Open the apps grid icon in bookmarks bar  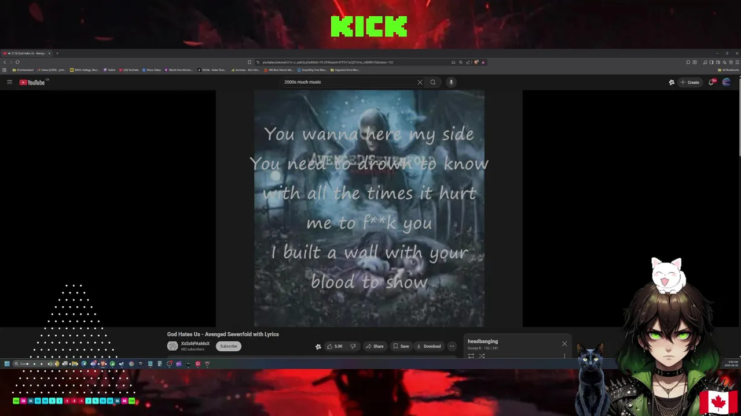[4, 70]
